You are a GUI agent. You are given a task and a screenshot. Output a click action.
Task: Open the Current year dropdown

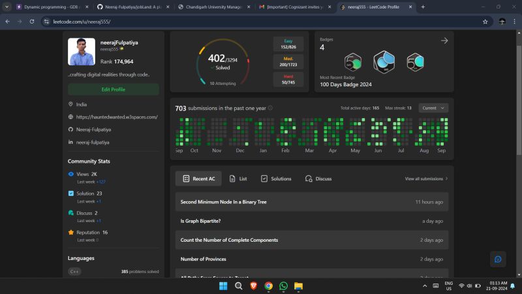point(433,108)
